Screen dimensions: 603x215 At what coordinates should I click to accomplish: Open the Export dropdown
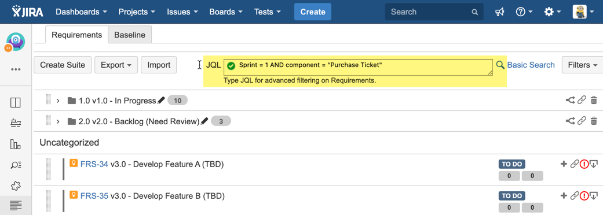[x=116, y=65]
